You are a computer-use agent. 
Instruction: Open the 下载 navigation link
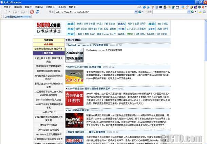(x=106, y=24)
